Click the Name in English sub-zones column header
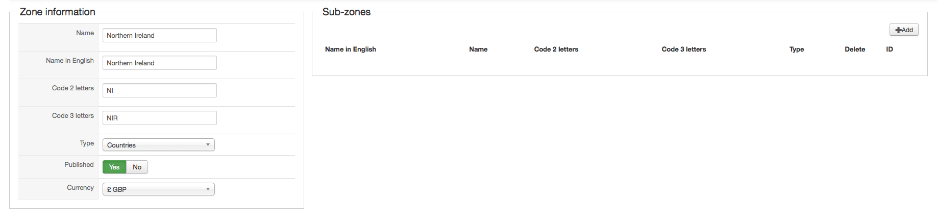 (x=350, y=49)
